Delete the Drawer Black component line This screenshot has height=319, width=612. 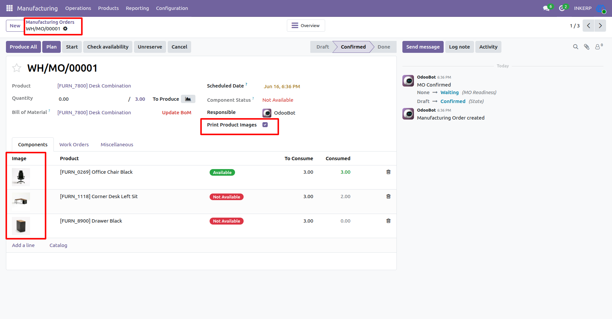click(389, 221)
